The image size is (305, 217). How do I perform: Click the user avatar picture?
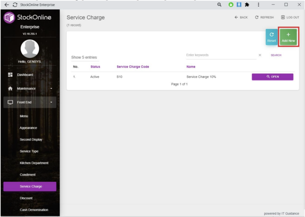pyautogui.click(x=30, y=49)
